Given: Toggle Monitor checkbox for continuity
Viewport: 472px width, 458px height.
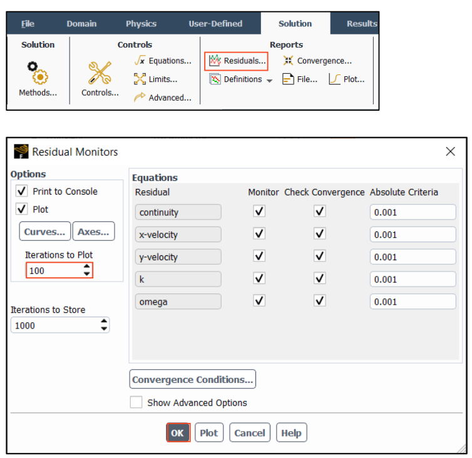Looking at the screenshot, I should coord(259,212).
